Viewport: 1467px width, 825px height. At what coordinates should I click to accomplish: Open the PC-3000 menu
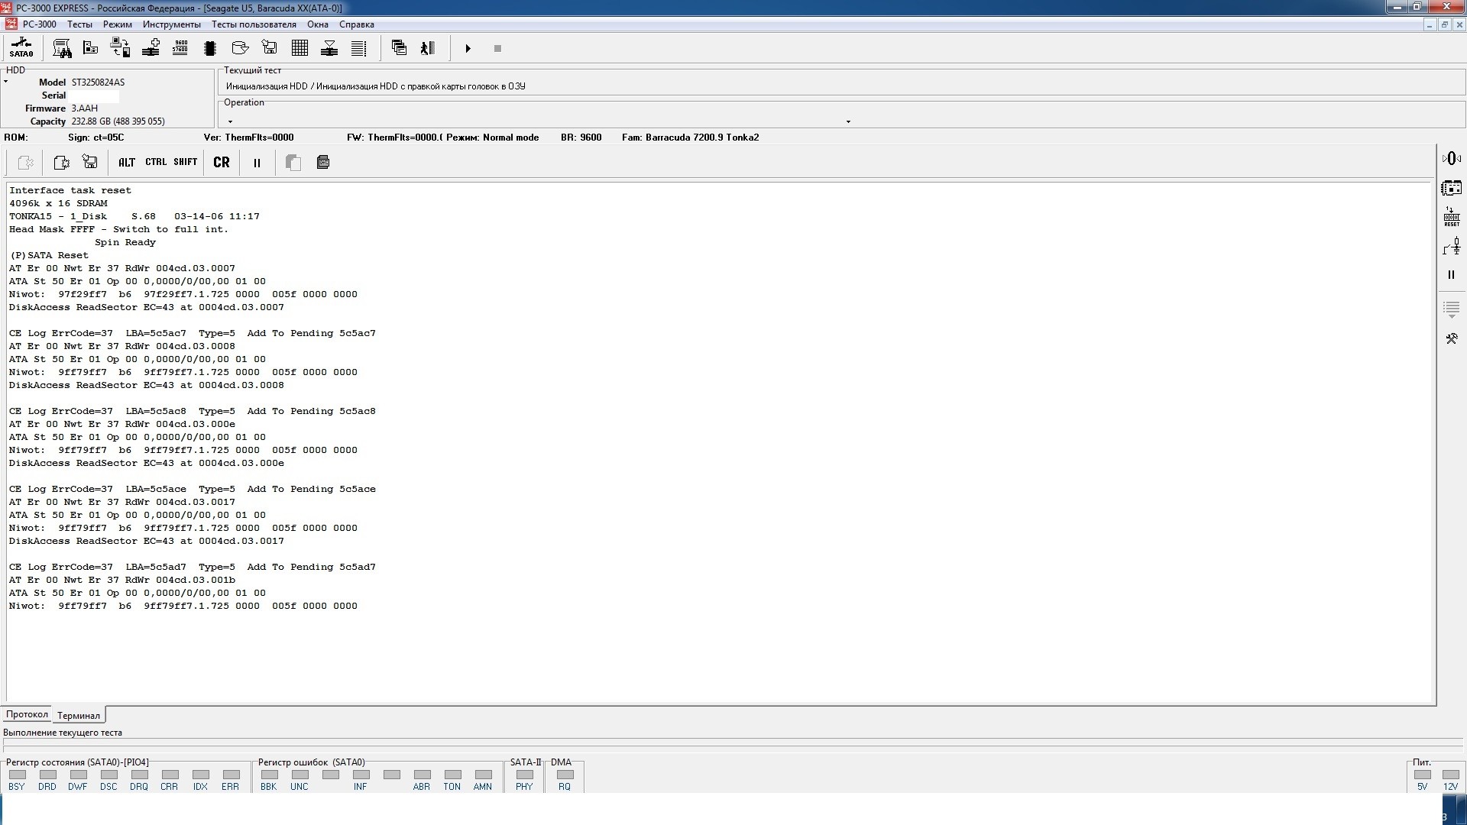(39, 24)
